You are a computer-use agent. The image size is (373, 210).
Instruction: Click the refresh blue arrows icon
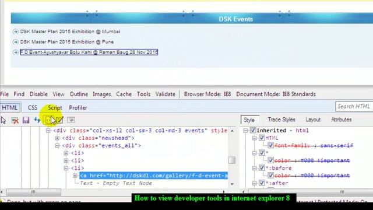[x=37, y=120]
